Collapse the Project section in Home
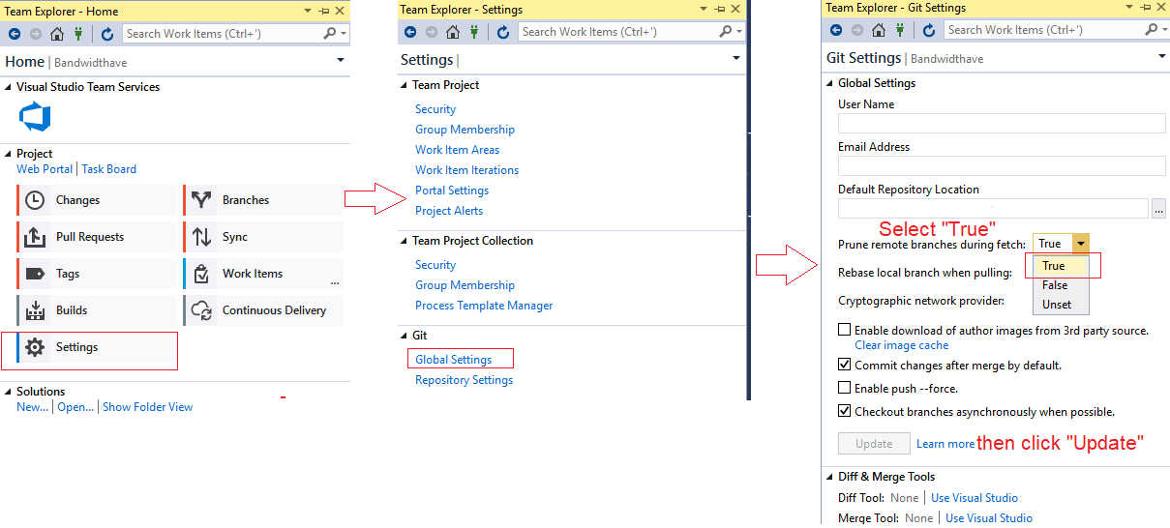Viewport: 1170px width, 528px height. [9, 154]
